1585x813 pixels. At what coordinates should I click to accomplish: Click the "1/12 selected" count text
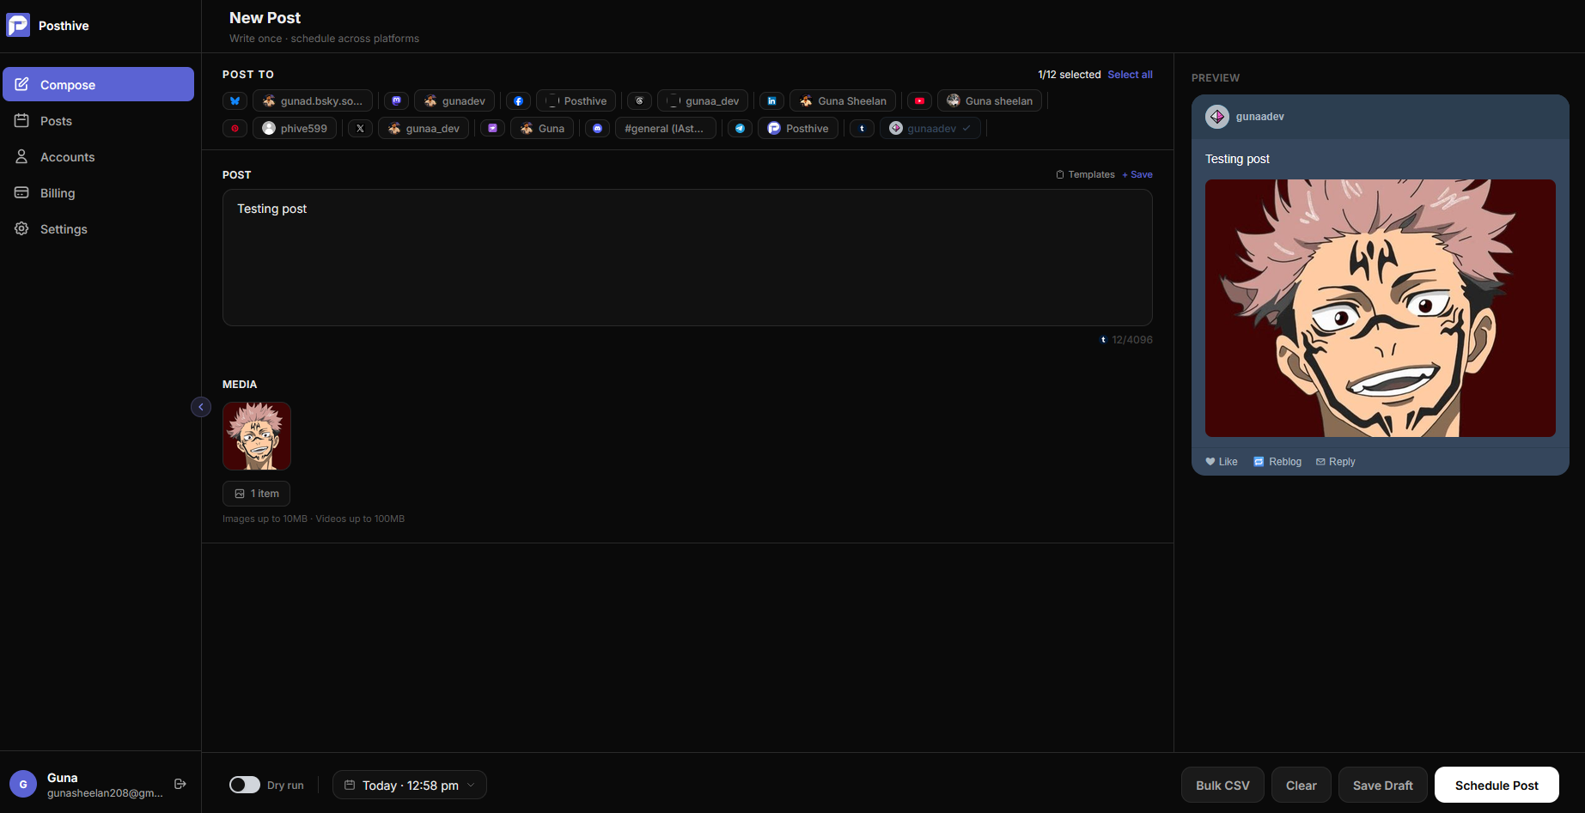[1070, 75]
